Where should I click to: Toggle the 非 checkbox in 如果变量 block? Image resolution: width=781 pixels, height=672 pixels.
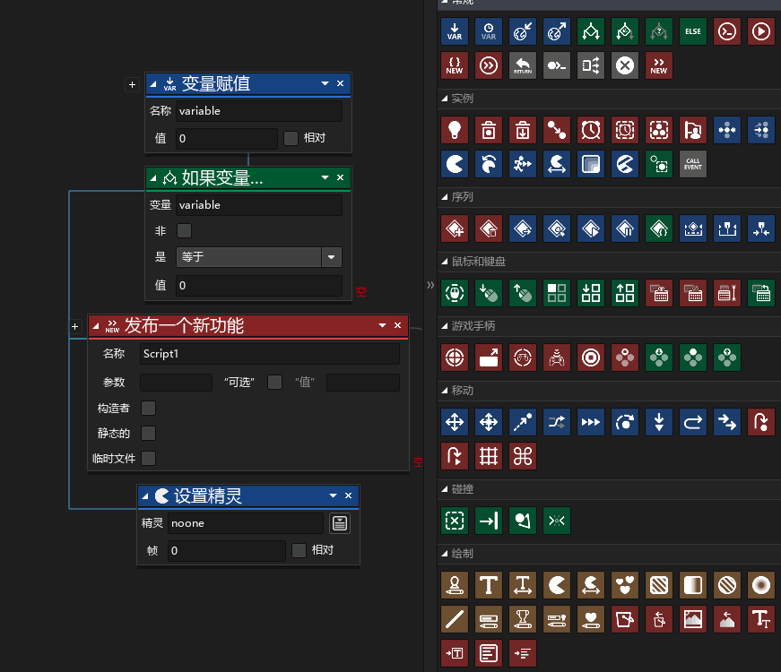(185, 230)
